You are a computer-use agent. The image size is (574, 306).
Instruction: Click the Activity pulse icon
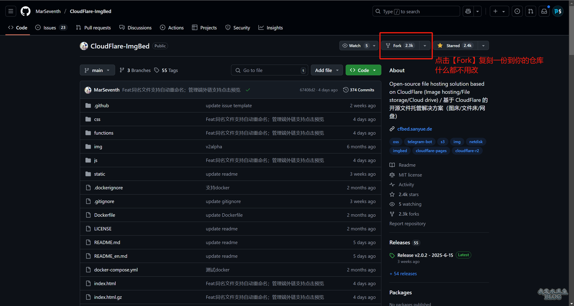pyautogui.click(x=392, y=185)
